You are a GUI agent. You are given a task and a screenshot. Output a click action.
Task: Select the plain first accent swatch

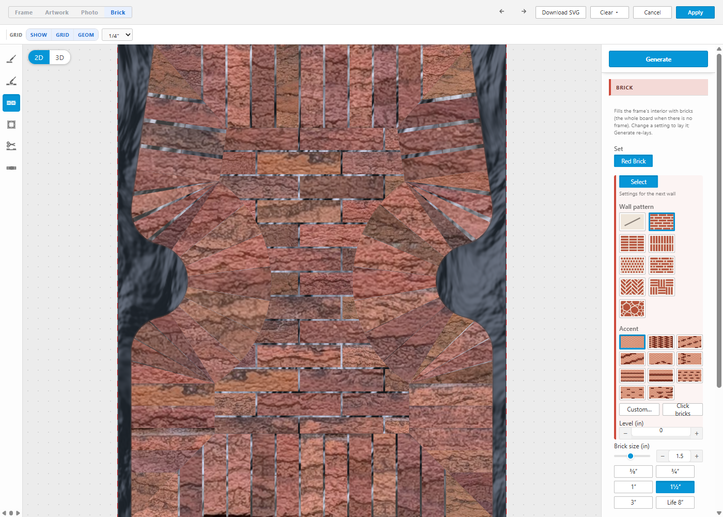pos(632,342)
